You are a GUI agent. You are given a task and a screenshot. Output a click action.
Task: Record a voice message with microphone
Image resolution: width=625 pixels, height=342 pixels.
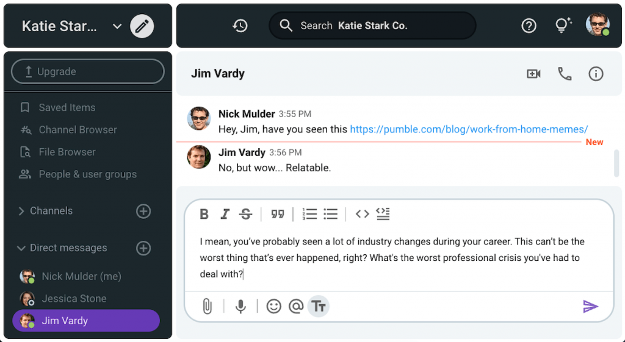(240, 306)
